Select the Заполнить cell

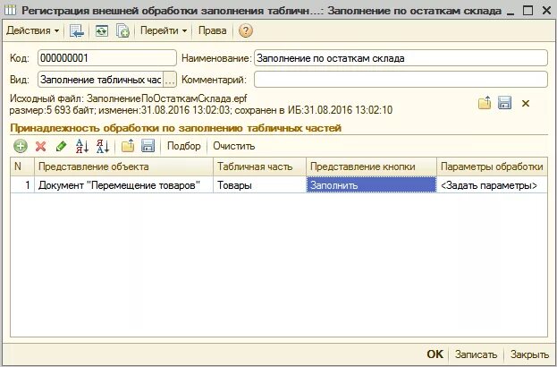click(x=371, y=185)
